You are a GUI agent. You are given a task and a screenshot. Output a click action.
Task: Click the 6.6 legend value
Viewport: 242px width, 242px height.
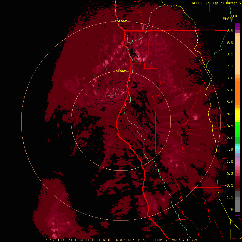[x=230, y=78]
